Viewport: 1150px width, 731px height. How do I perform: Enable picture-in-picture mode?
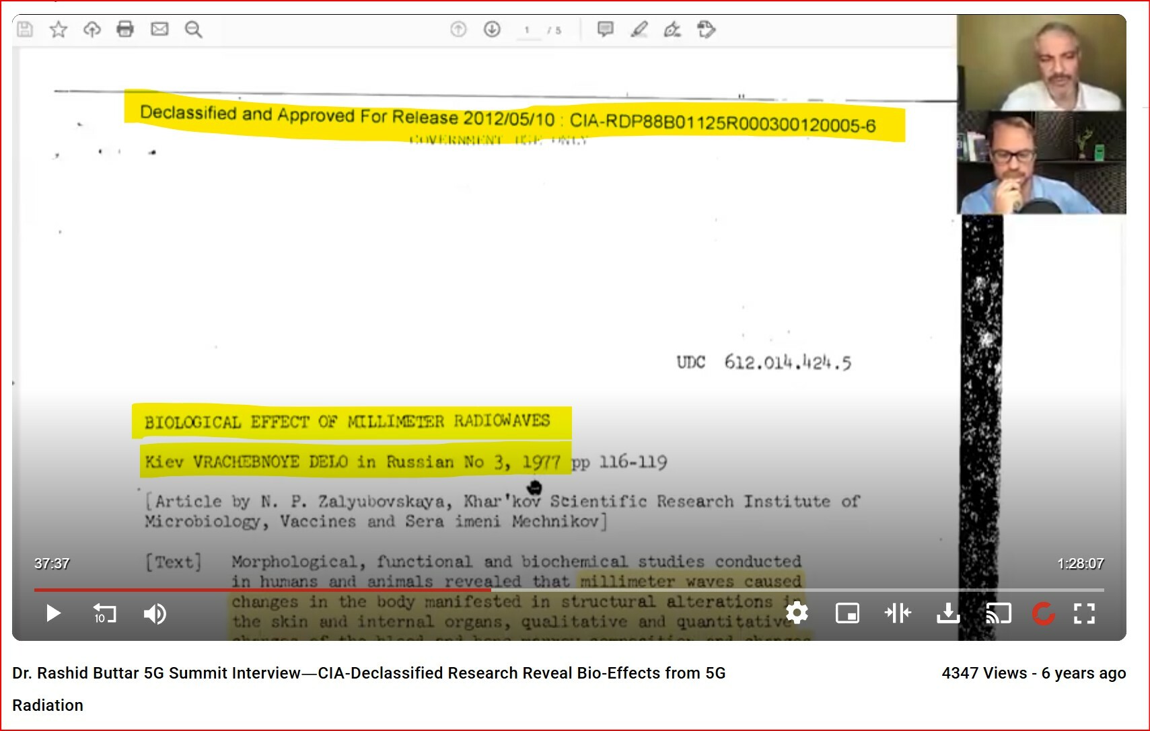pos(847,613)
